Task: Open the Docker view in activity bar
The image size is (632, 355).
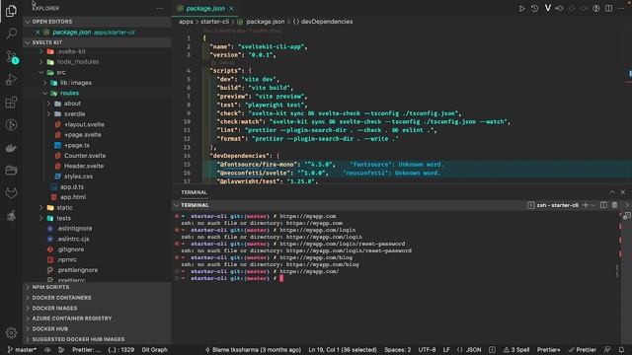Action: click(11, 148)
